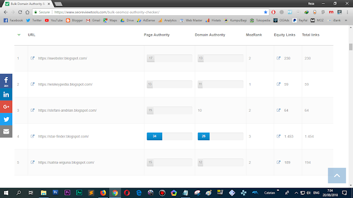Click the scroll-to-top arrow button

337,175
